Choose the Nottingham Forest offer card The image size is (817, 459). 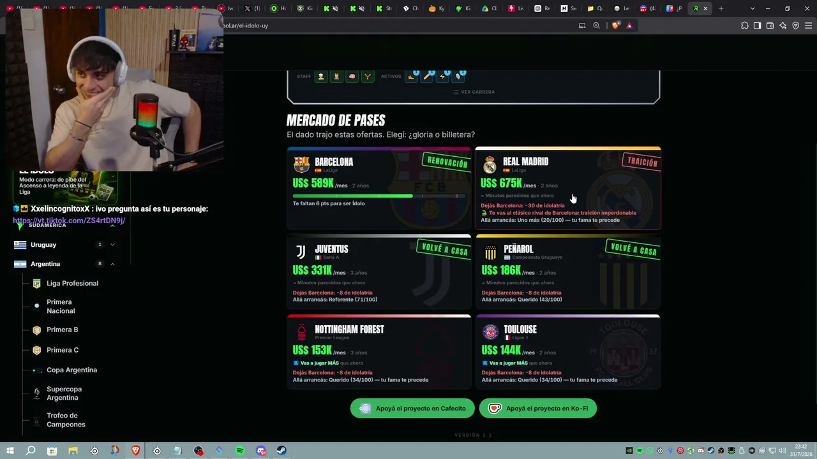(x=379, y=352)
